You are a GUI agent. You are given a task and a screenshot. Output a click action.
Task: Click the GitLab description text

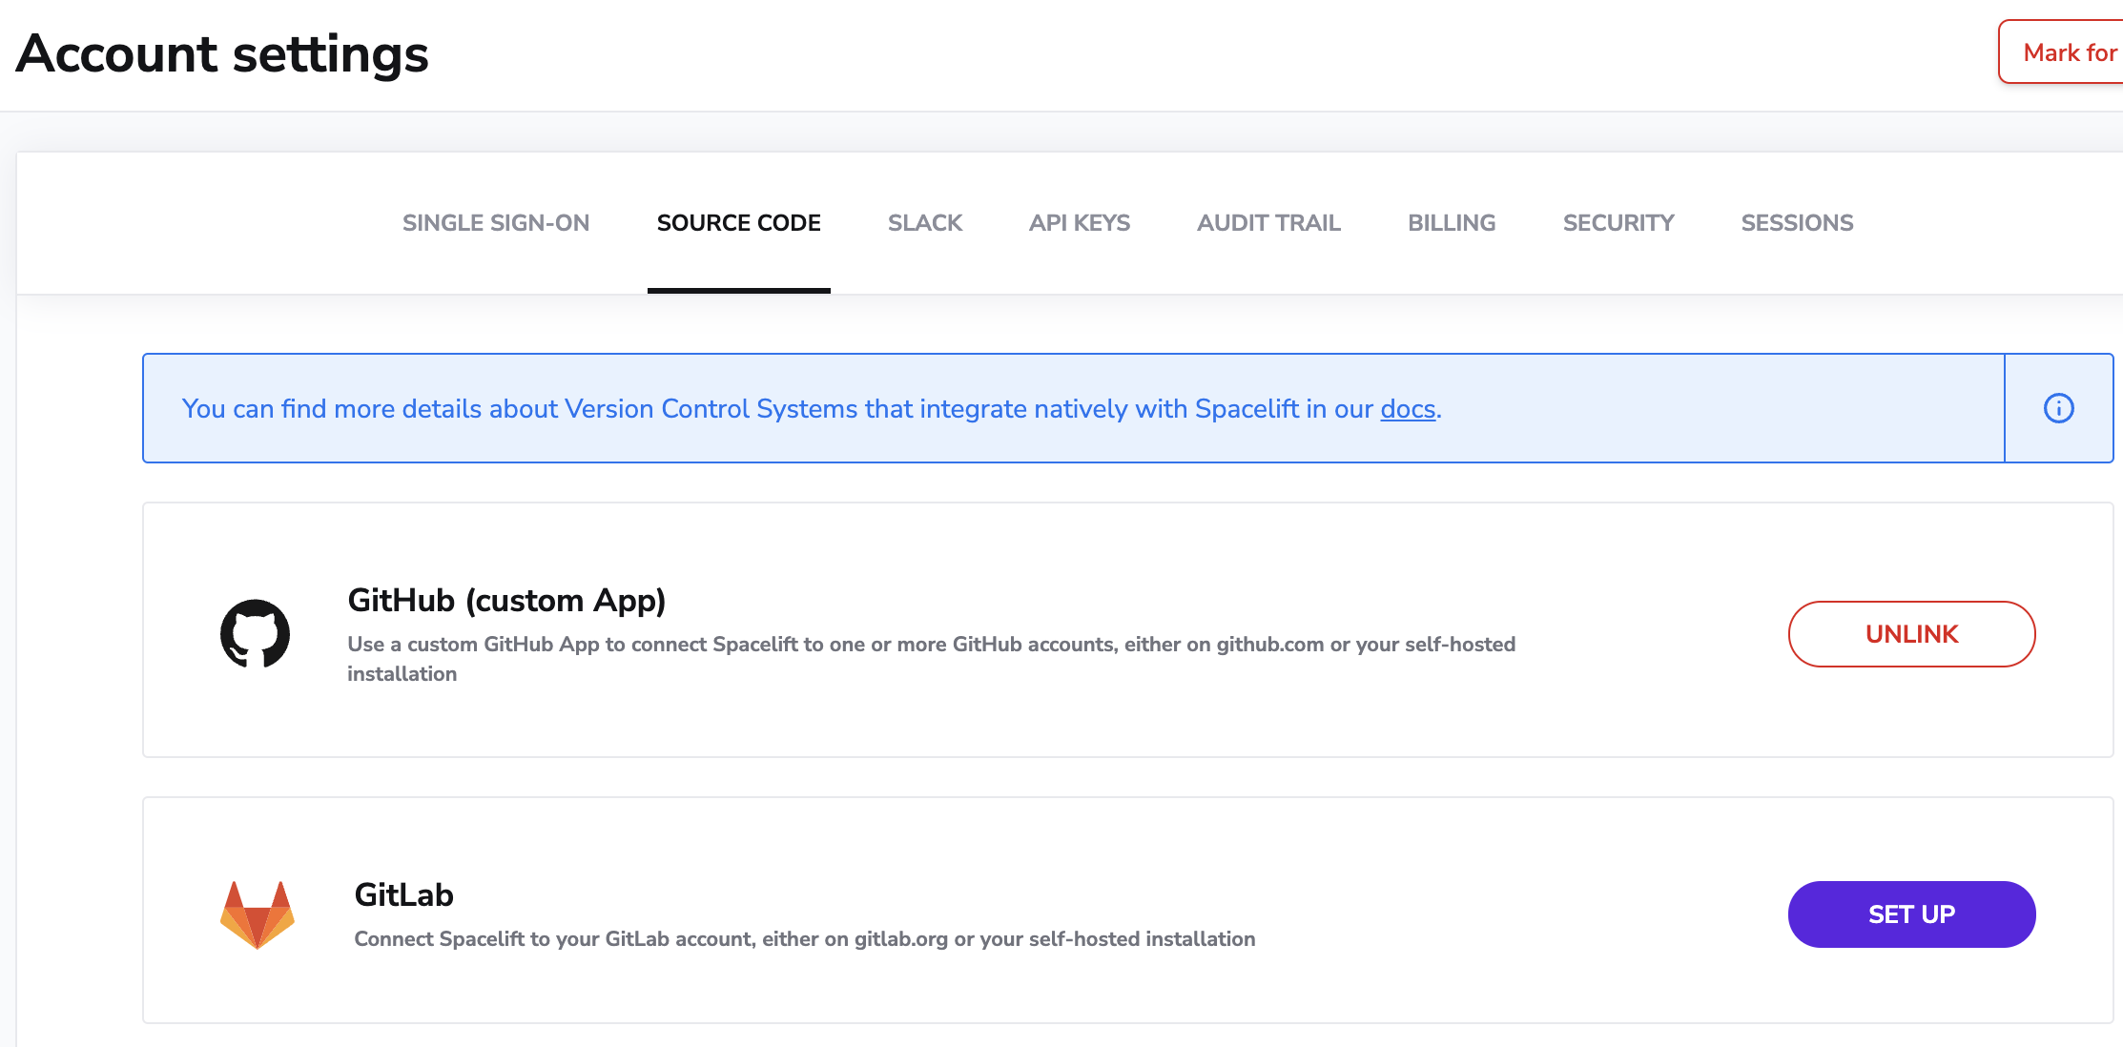tap(804, 938)
